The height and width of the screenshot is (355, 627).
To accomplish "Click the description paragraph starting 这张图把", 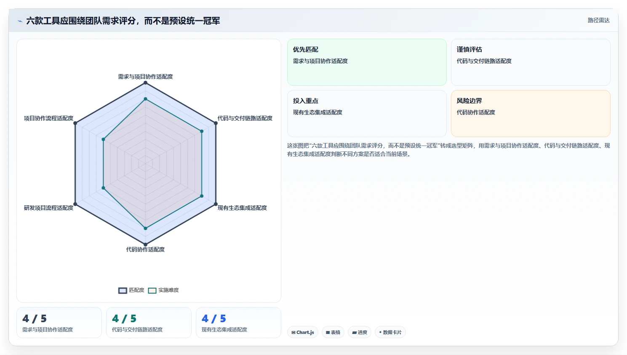I will pyautogui.click(x=448, y=150).
